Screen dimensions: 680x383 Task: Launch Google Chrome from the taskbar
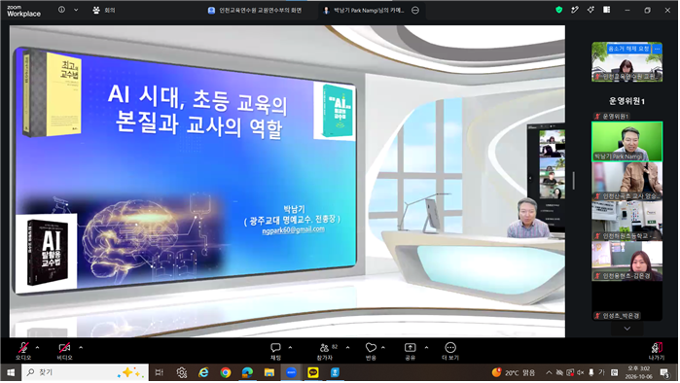click(x=226, y=372)
